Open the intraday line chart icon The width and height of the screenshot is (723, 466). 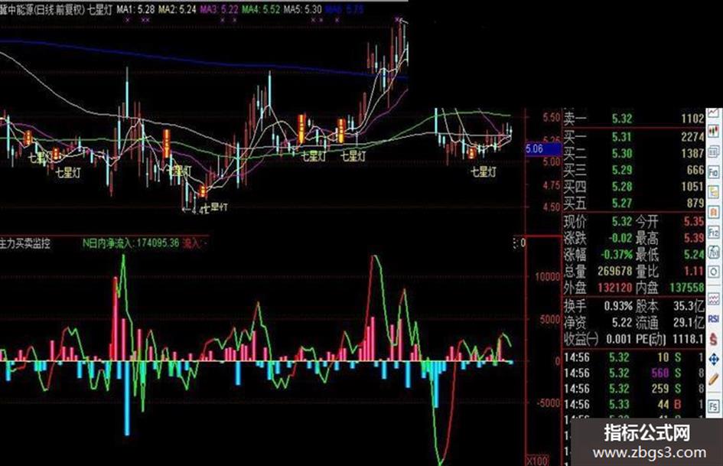[x=713, y=112]
